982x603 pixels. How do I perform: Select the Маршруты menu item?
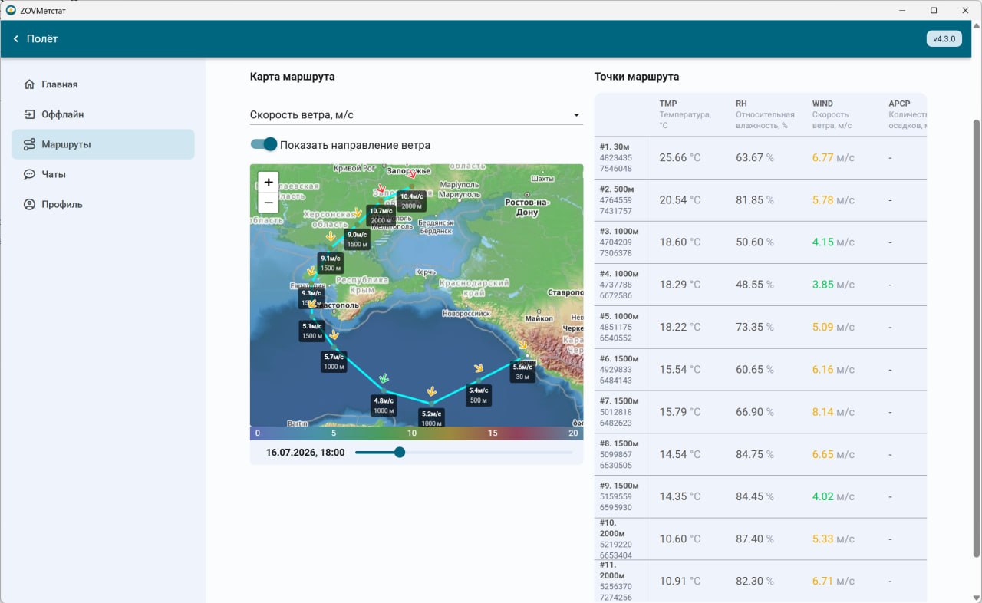point(103,144)
